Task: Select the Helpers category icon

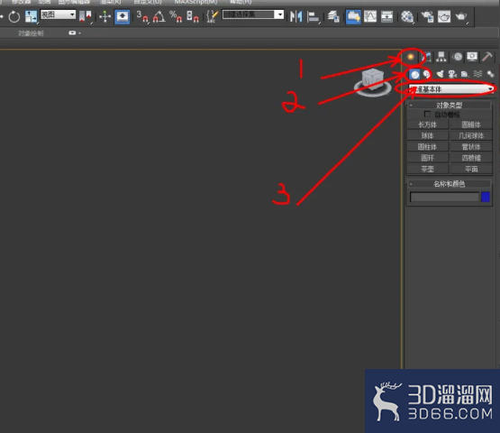Action: coord(465,74)
